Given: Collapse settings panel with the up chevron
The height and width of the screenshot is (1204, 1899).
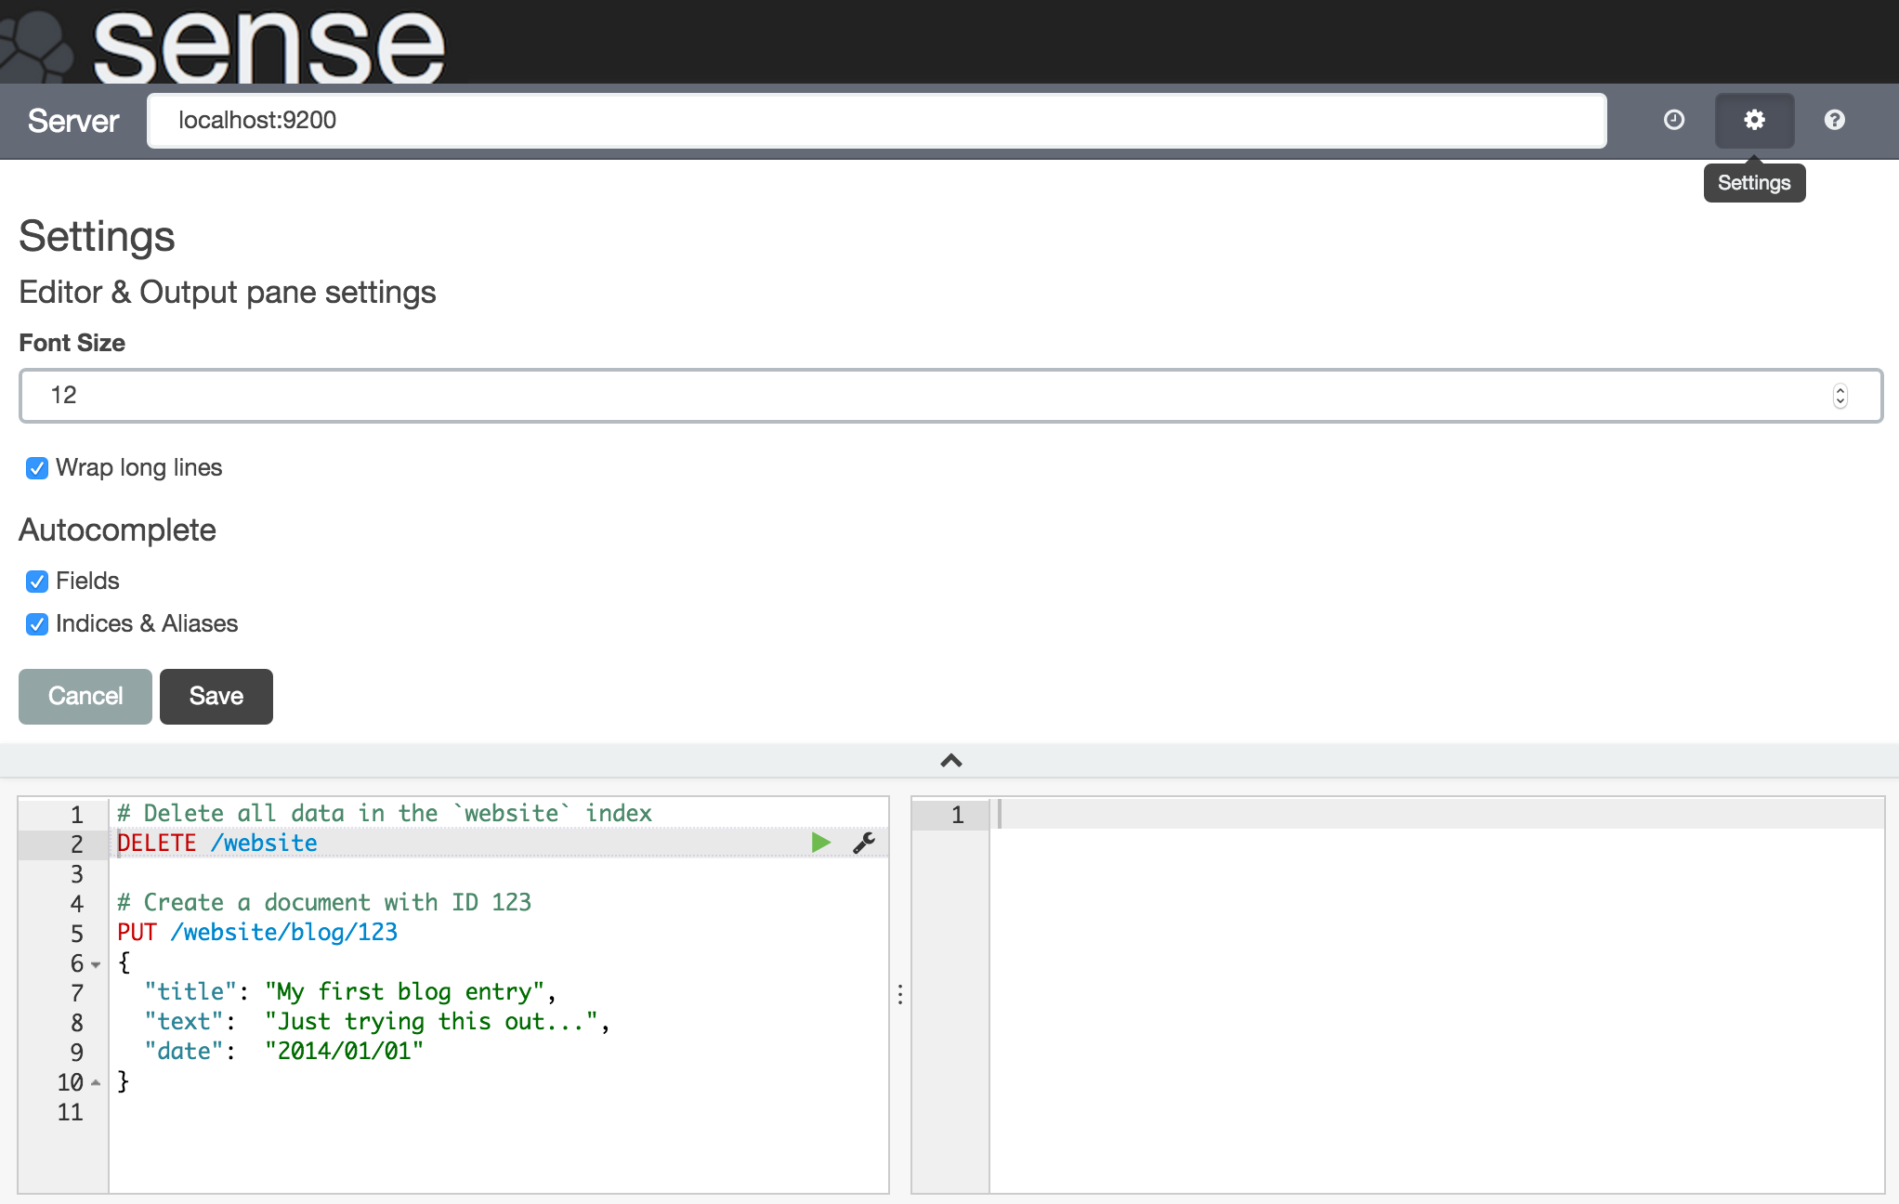Looking at the screenshot, I should click(950, 761).
